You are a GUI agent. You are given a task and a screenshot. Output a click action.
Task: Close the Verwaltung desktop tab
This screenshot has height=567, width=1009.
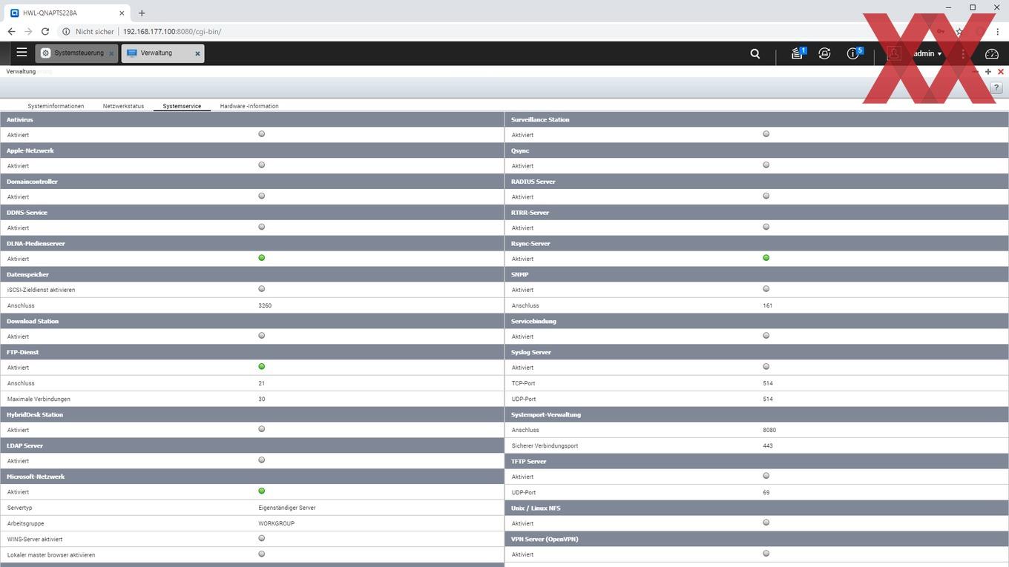pyautogui.click(x=197, y=53)
